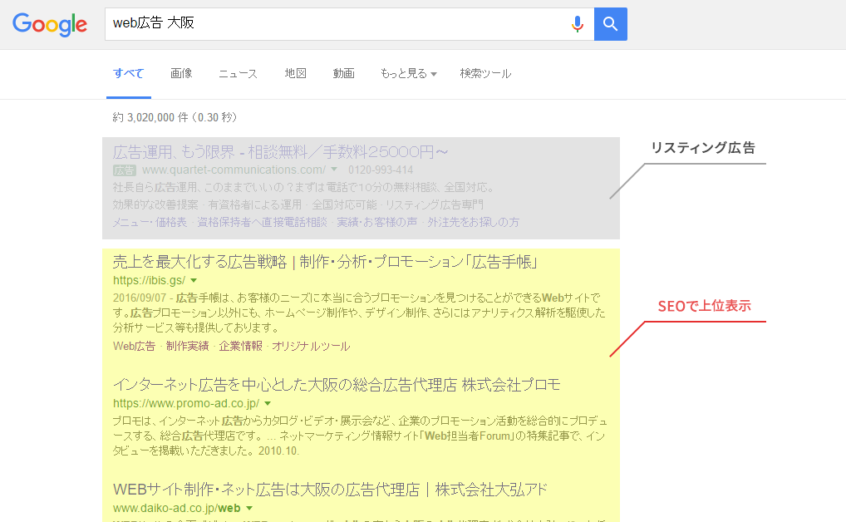Click the blue magnifier search button
The width and height of the screenshot is (846, 522).
click(x=610, y=23)
